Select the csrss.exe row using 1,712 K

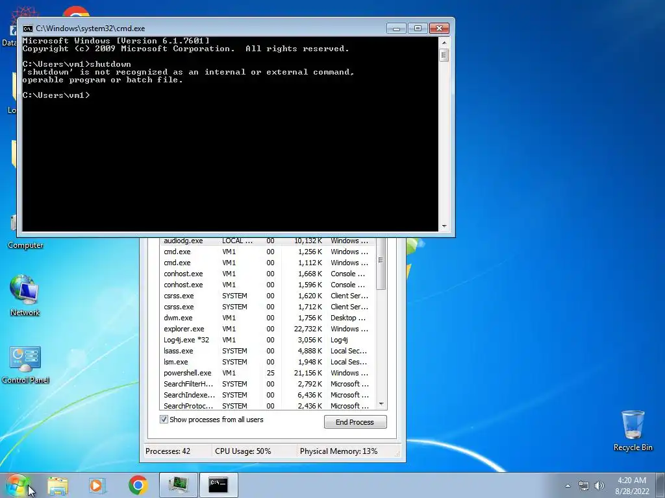267,307
